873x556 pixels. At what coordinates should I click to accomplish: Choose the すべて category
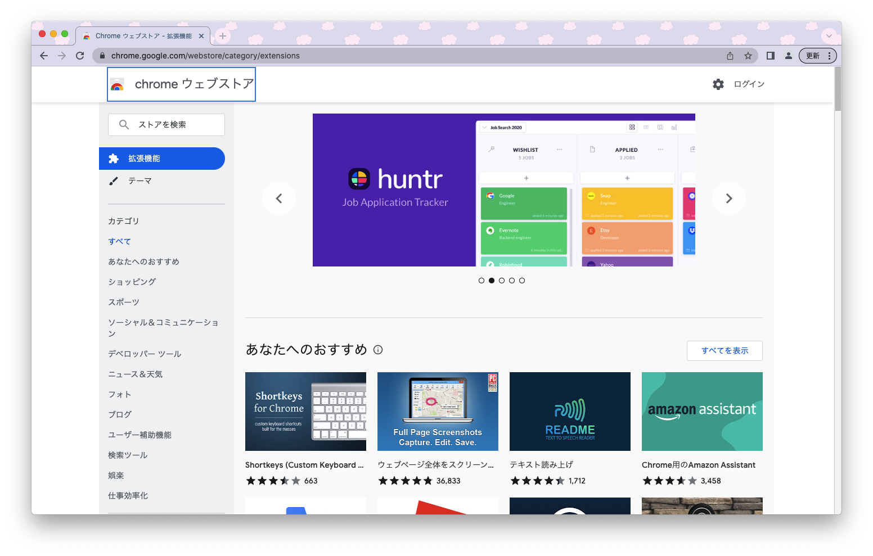119,242
